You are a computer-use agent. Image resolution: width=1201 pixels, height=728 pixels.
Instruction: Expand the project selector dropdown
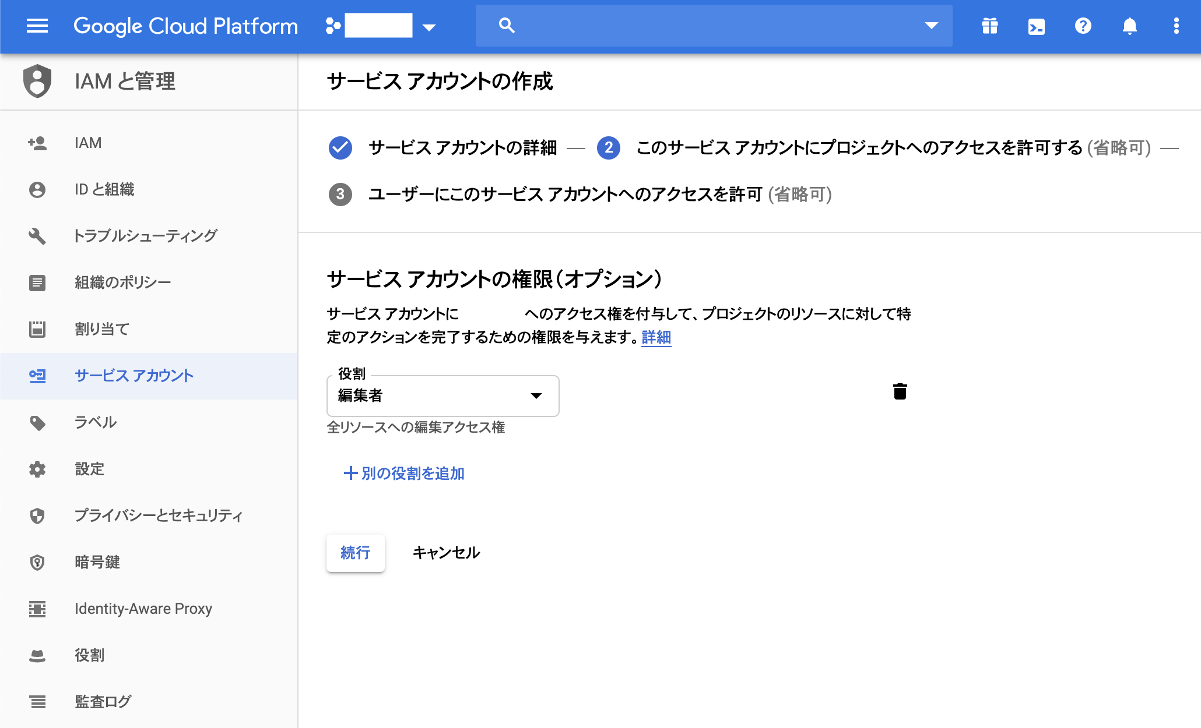430,27
